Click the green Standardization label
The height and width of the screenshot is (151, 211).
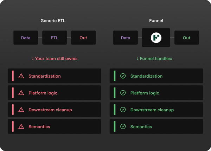(146, 76)
